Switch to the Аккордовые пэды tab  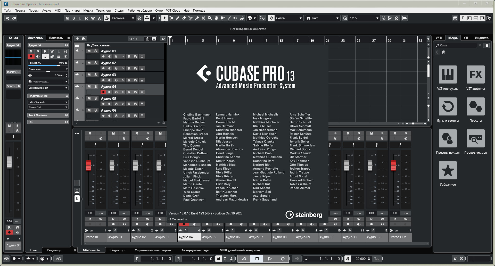(x=195, y=250)
